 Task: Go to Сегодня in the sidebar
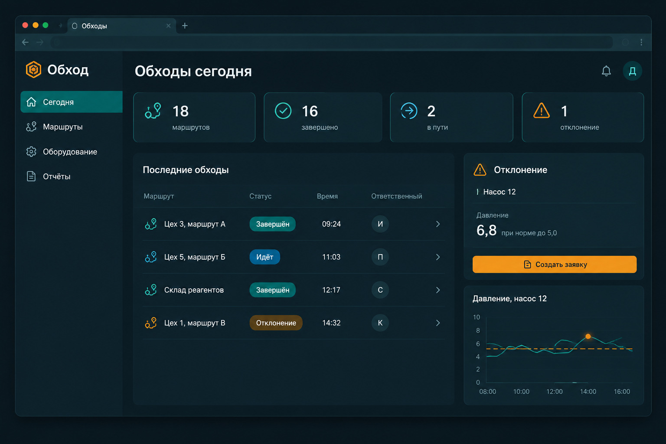click(x=72, y=102)
